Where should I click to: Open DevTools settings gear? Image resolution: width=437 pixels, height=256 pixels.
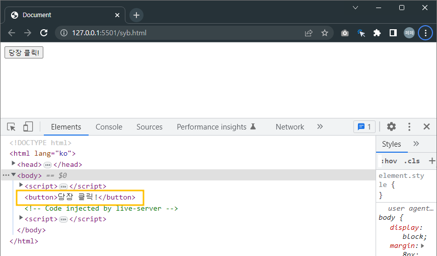(x=391, y=126)
